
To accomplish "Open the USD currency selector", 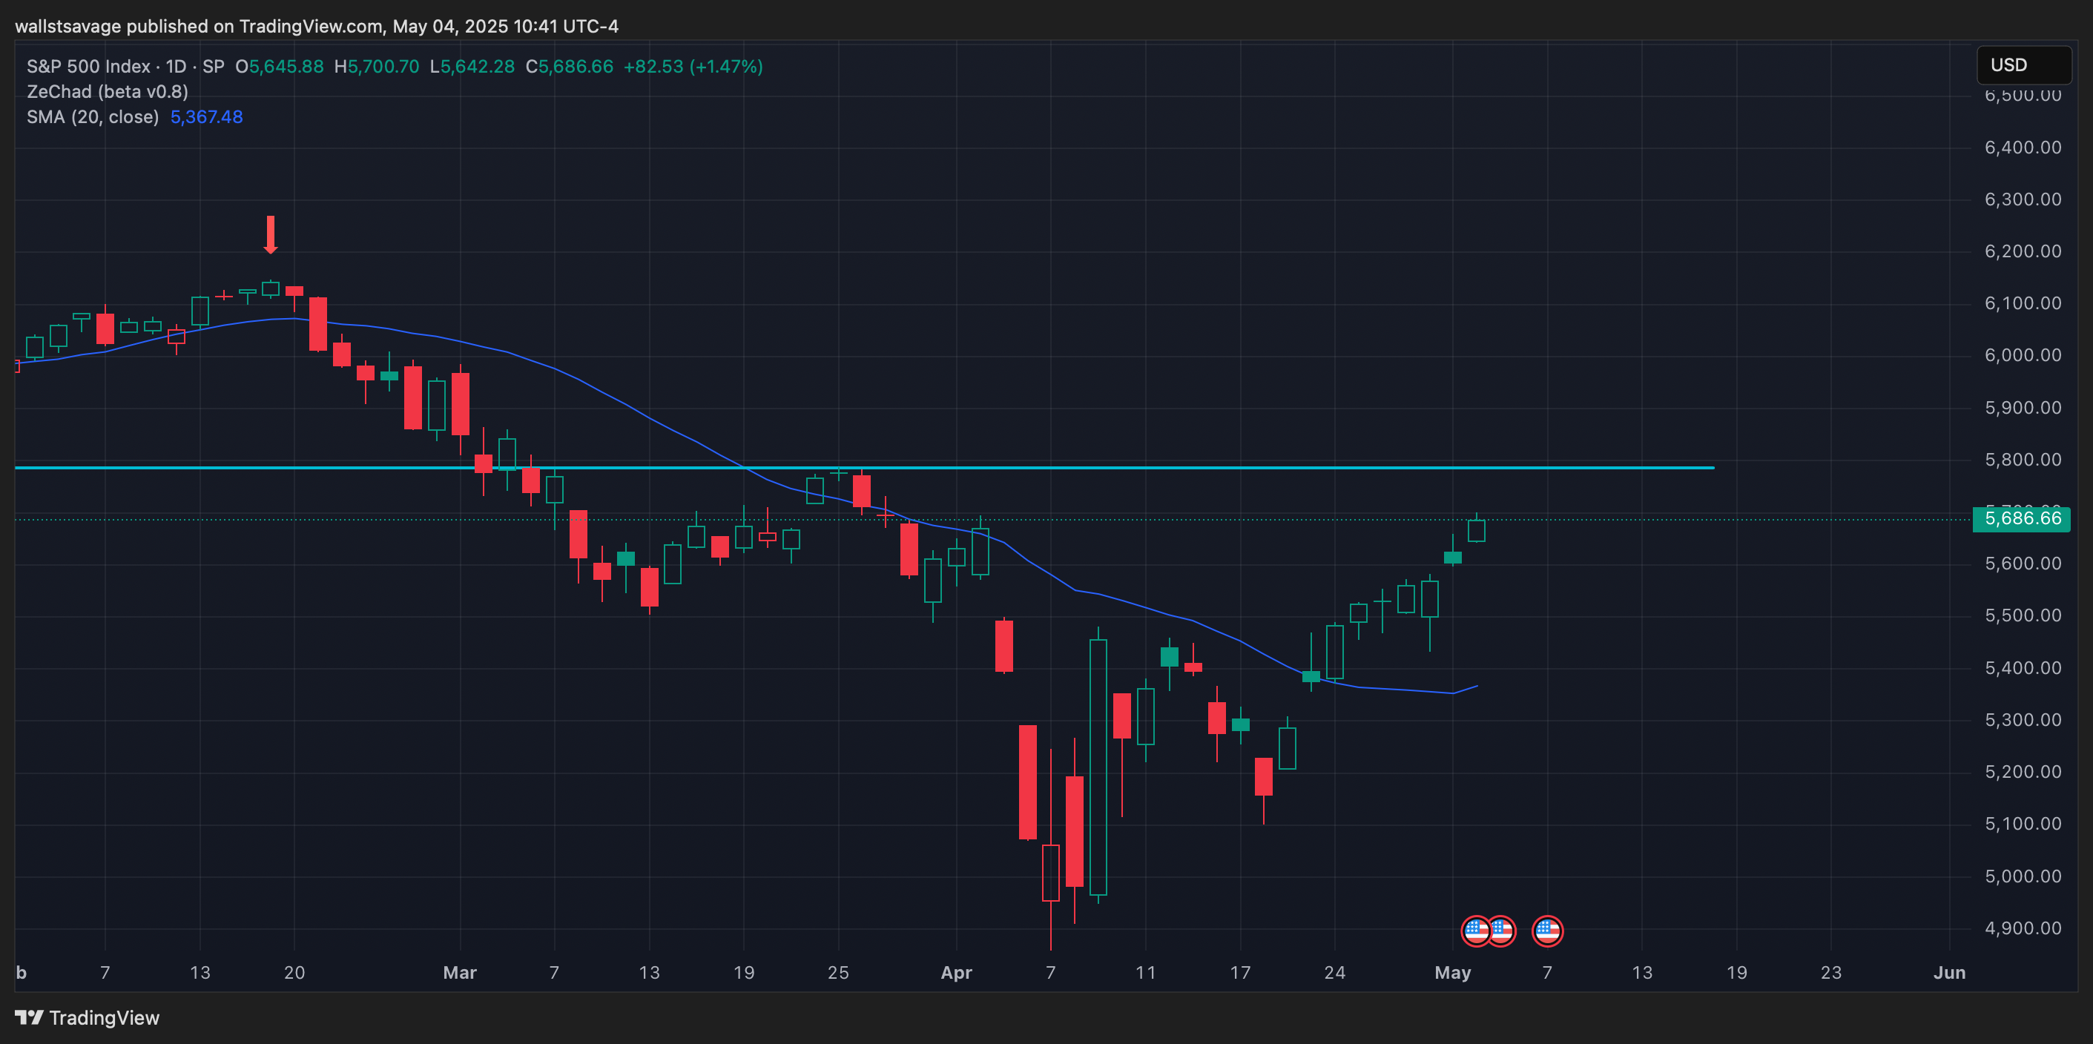I will pos(2023,65).
